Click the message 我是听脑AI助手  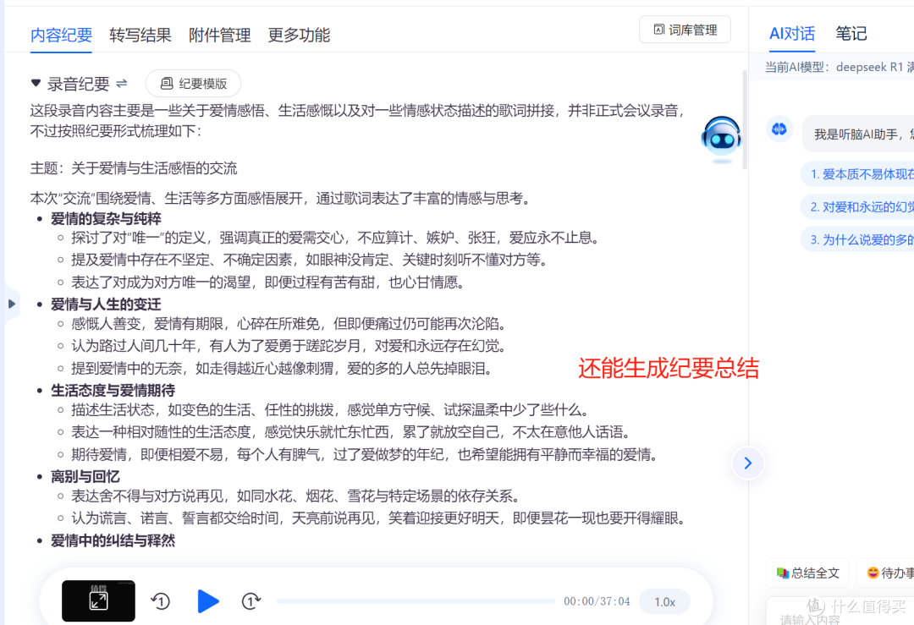(x=858, y=134)
